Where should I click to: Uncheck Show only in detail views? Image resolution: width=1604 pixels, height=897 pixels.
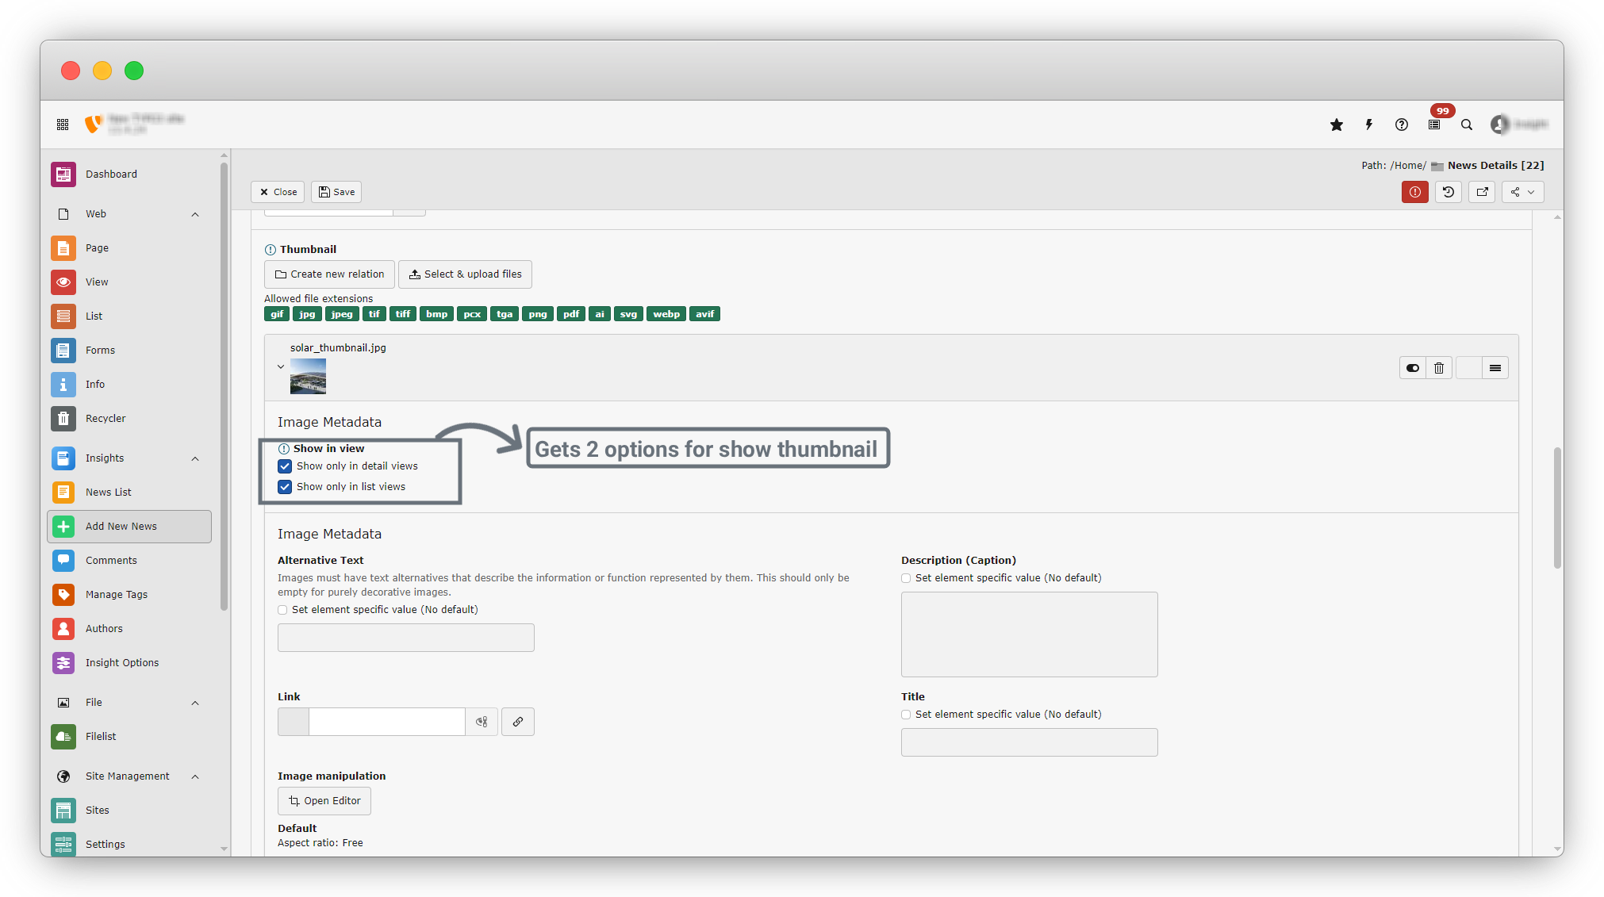pyautogui.click(x=285, y=466)
